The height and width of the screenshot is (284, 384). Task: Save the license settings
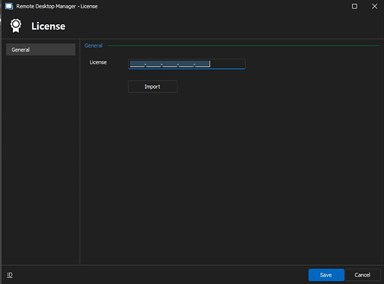[x=326, y=275]
